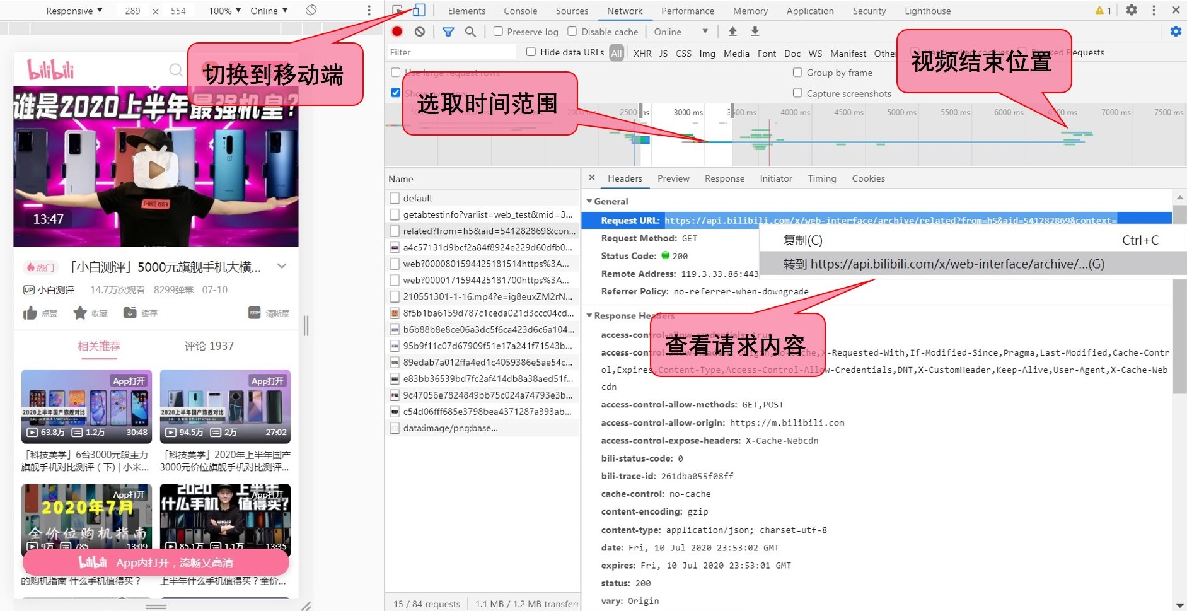Select the All filter type

(617, 53)
